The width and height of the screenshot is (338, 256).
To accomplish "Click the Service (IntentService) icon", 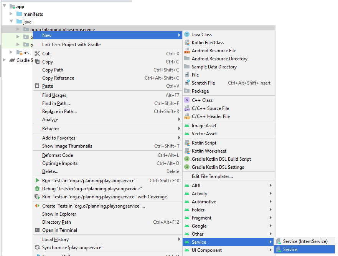I will (279, 241).
